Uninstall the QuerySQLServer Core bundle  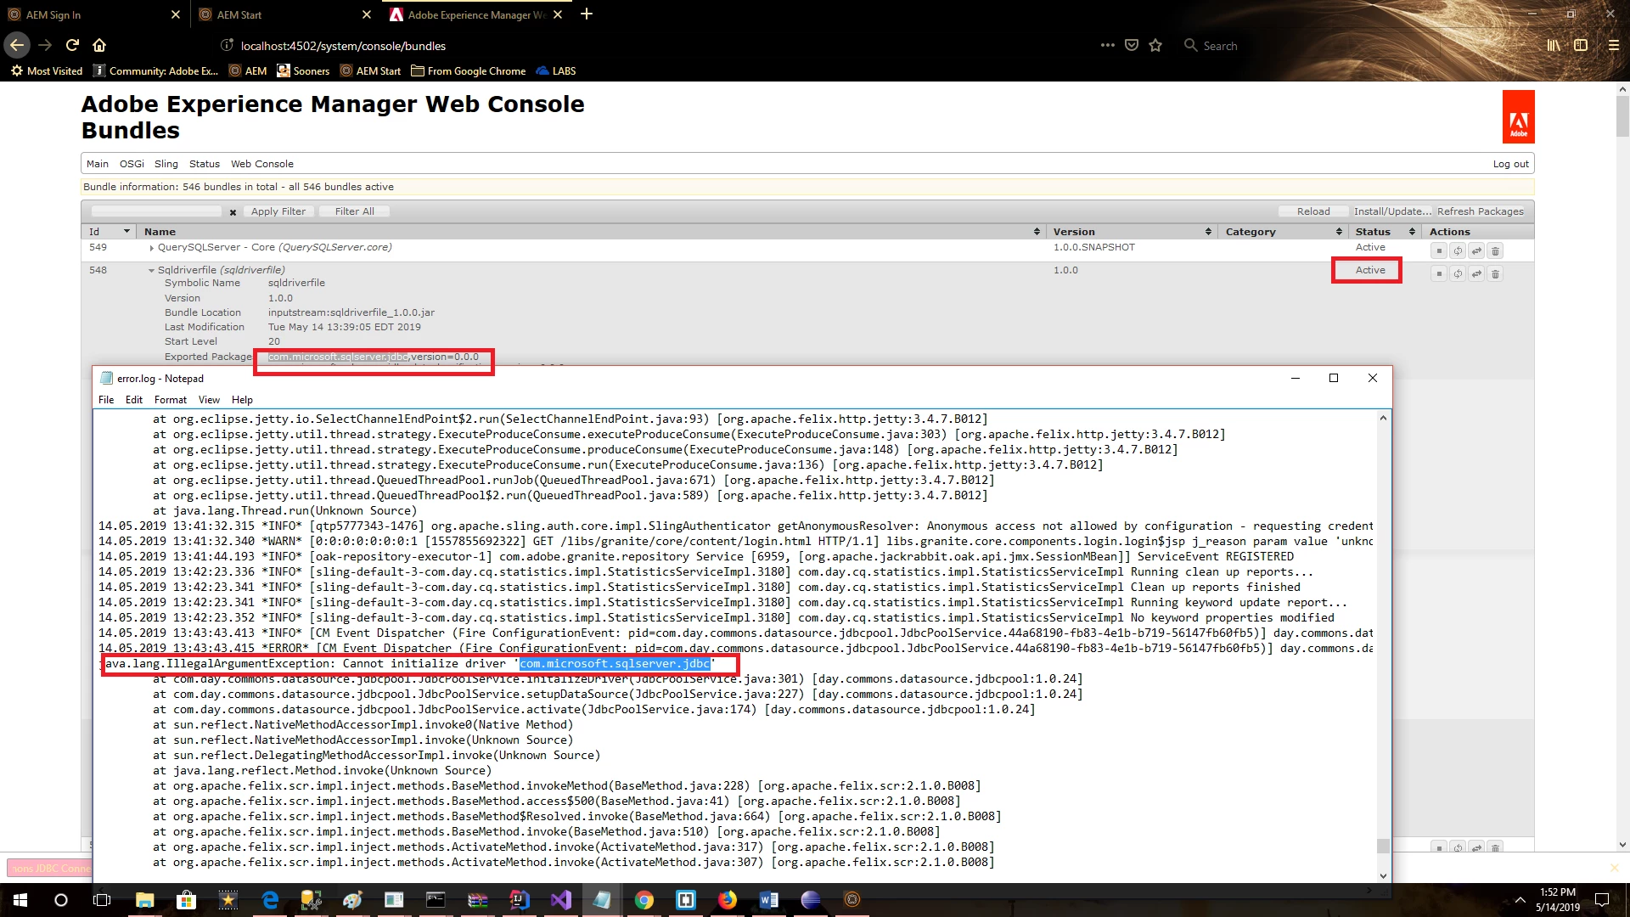pos(1496,251)
